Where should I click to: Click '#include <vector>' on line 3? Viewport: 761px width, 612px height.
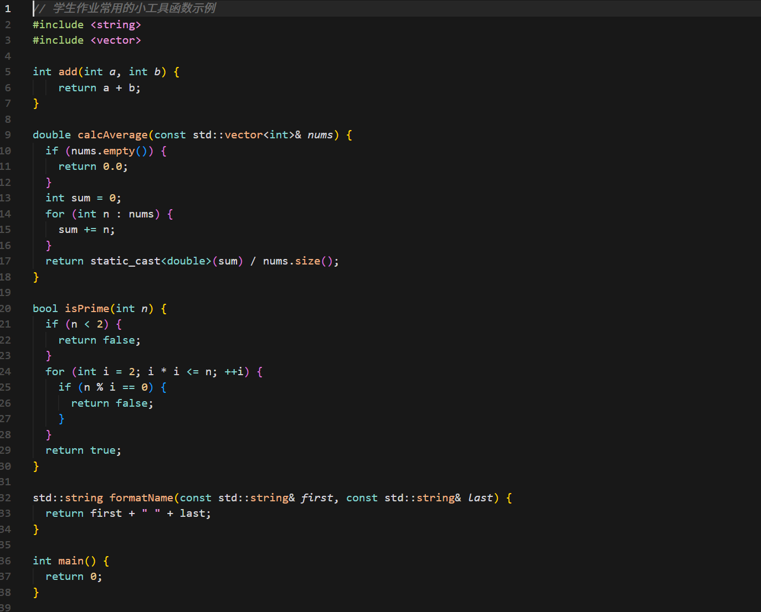click(87, 40)
